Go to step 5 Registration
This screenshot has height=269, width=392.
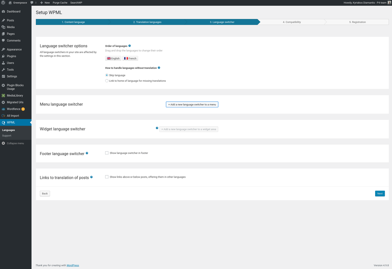click(358, 22)
